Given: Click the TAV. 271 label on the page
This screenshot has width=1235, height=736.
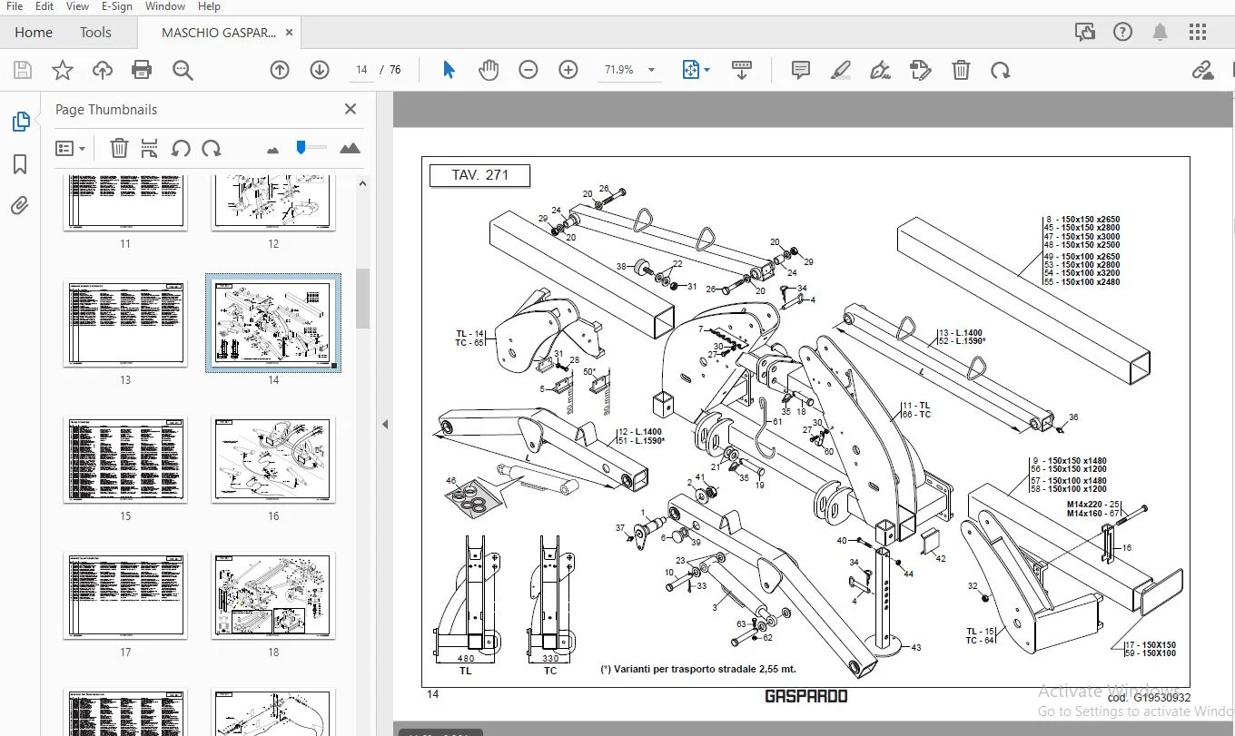Looking at the screenshot, I should click(x=479, y=175).
